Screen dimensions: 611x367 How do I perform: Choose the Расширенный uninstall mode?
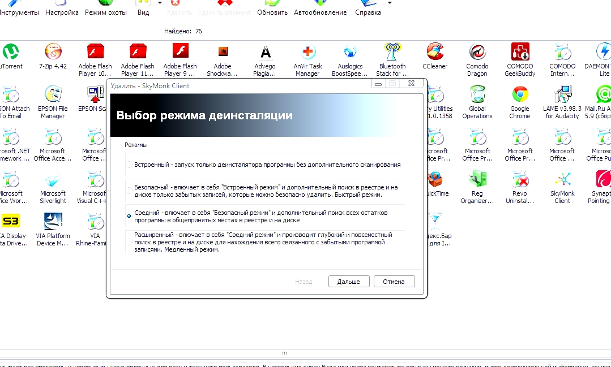coord(129,242)
